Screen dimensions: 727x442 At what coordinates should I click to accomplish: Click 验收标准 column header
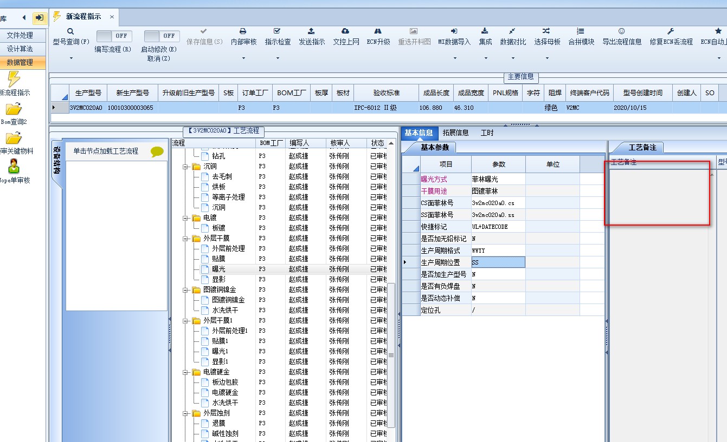tap(386, 93)
